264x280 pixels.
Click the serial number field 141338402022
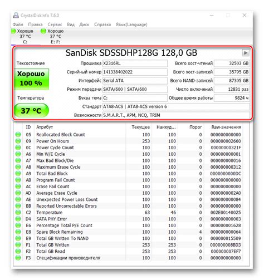[135, 72]
